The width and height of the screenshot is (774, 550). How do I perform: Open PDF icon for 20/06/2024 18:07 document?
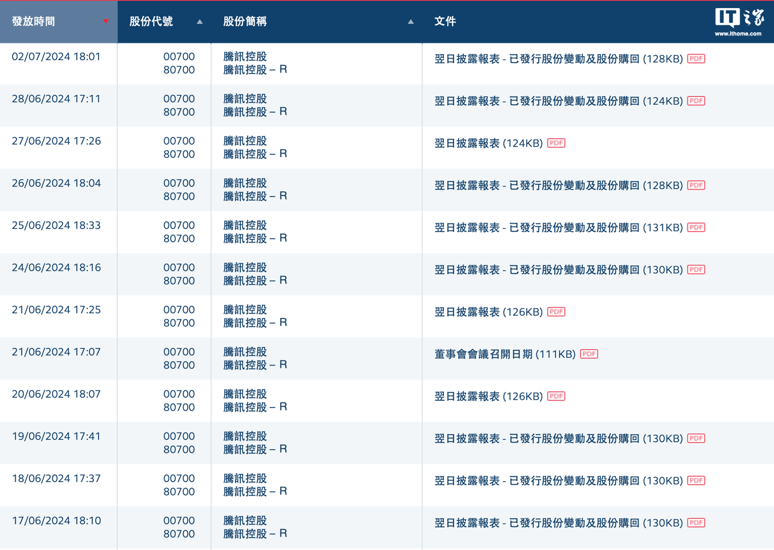pyautogui.click(x=556, y=396)
